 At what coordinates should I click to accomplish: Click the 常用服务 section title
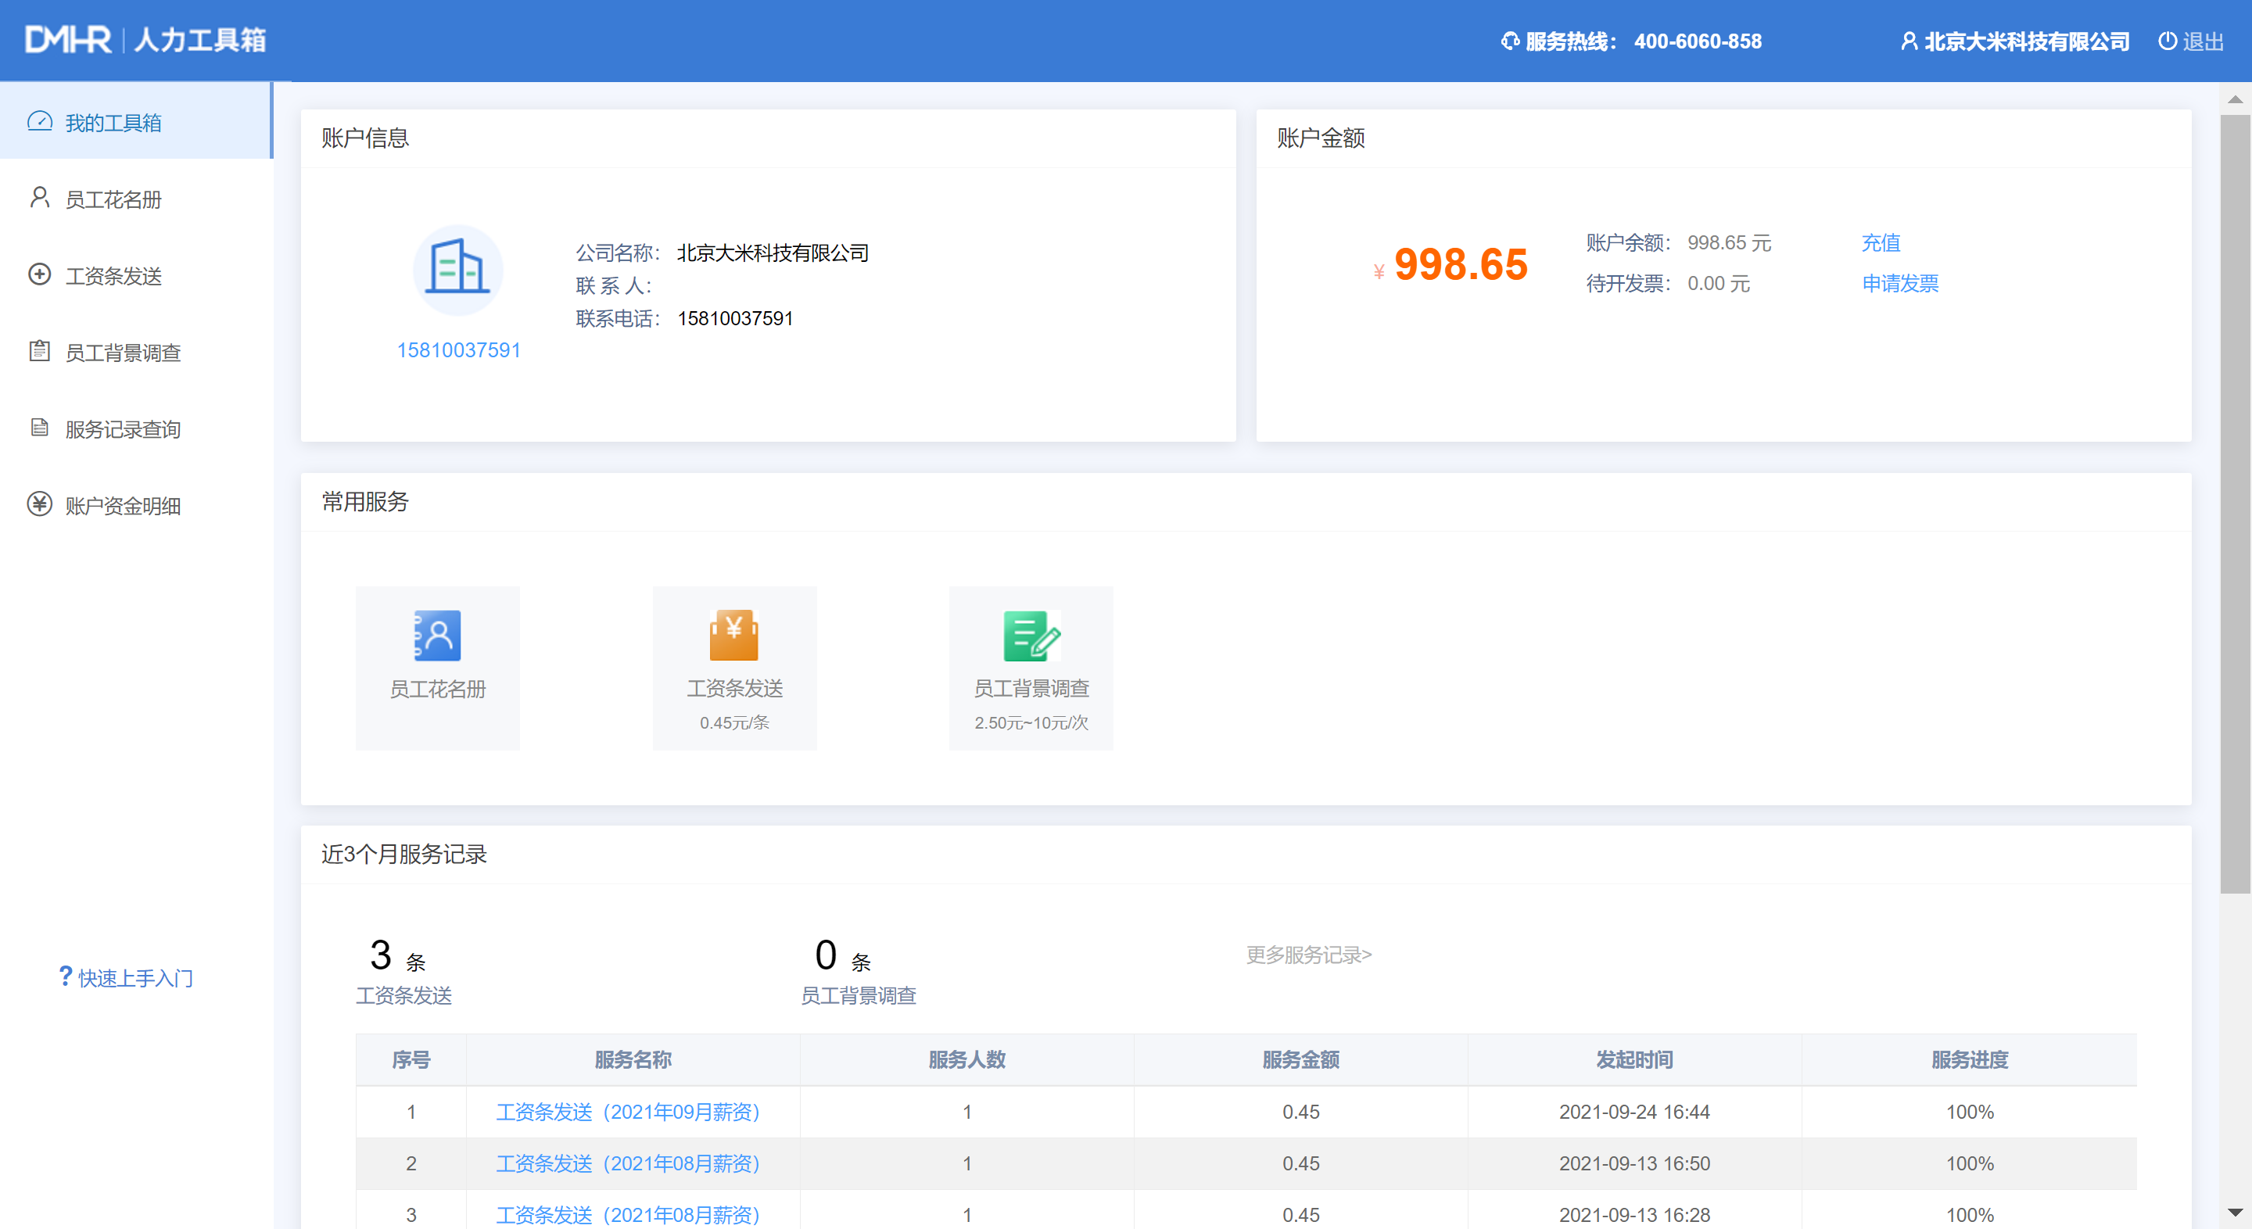[x=364, y=501]
